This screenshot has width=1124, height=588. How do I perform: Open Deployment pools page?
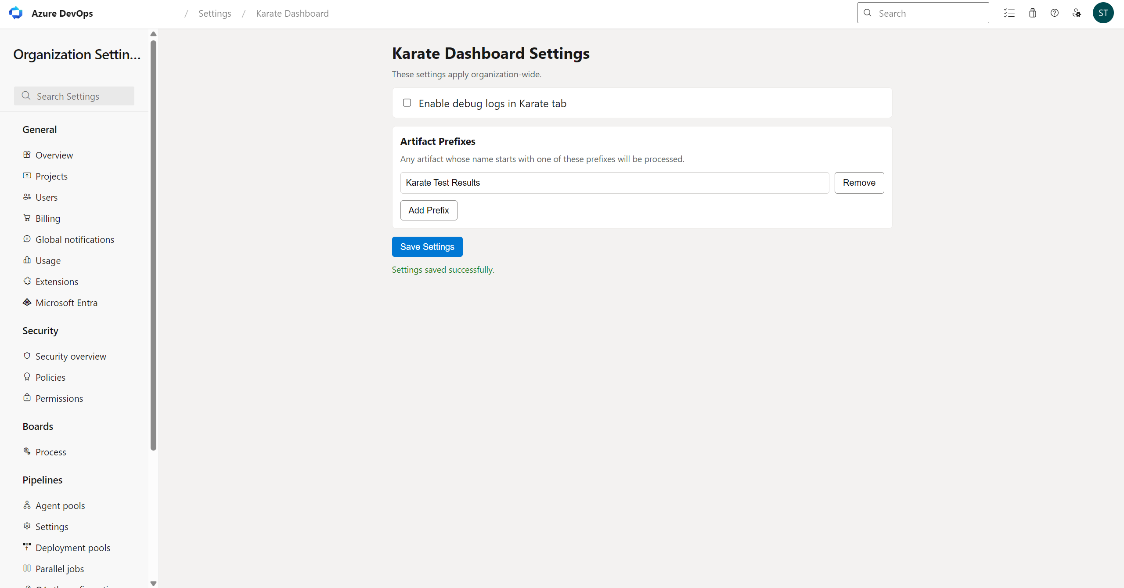(x=73, y=548)
